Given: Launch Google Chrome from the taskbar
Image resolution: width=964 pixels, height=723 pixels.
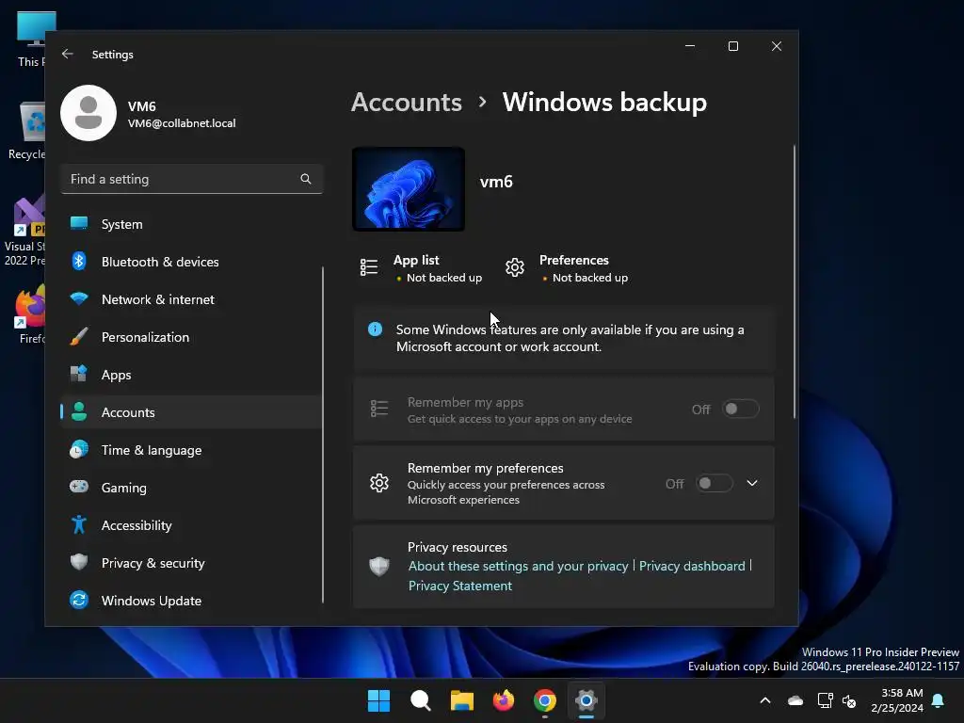Looking at the screenshot, I should (545, 700).
